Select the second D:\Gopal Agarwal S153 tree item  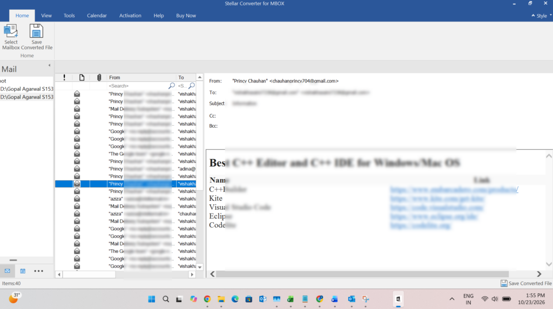coord(27,97)
